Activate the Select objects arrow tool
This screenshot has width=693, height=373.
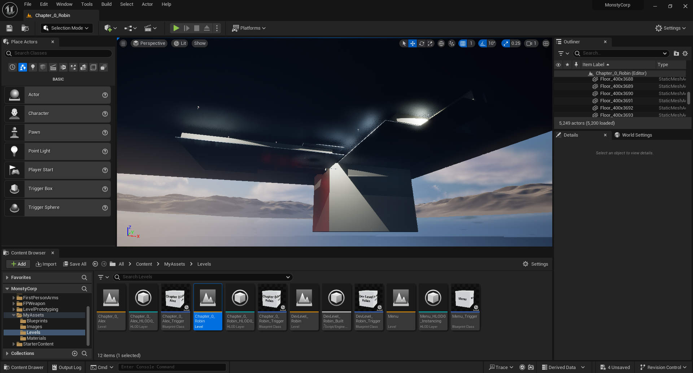404,43
